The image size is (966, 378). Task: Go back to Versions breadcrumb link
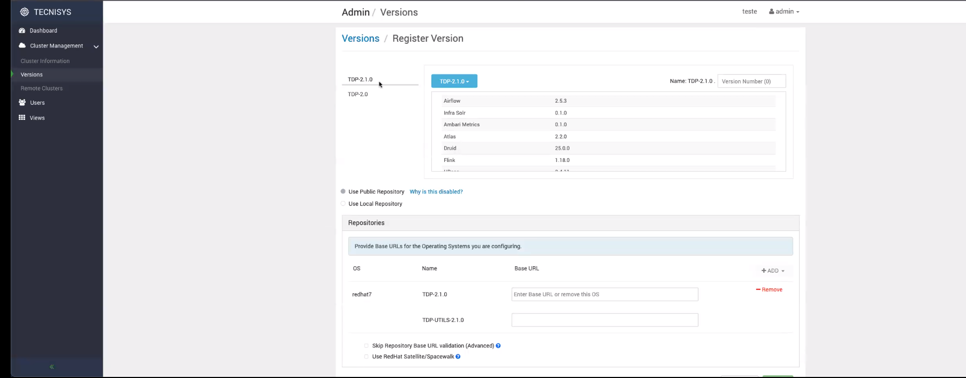(361, 38)
